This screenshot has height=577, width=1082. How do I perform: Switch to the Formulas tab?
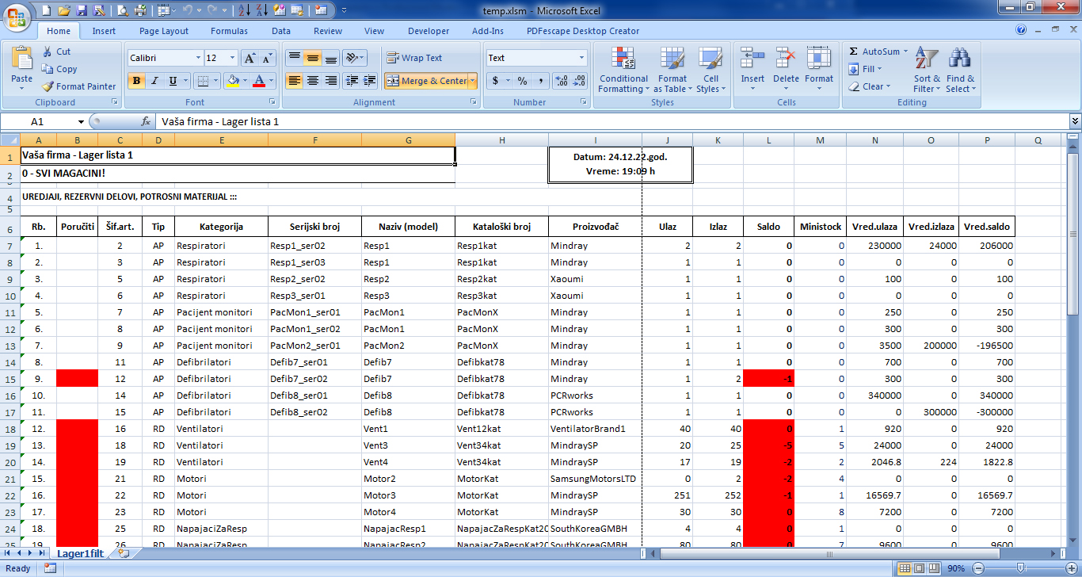(229, 31)
